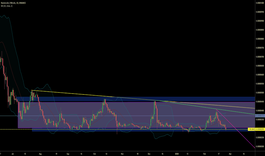Viewport: 265px width, 156px height.
Task: Click the grey price tag on the horizontal line
Action: coord(260,116)
